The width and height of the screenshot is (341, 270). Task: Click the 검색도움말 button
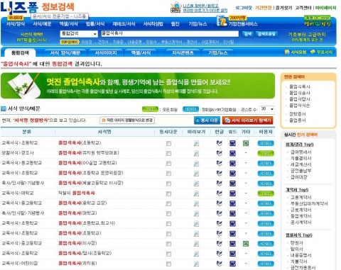point(266,34)
